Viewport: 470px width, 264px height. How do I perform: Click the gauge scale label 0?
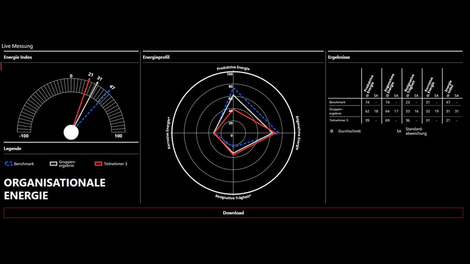(x=71, y=76)
